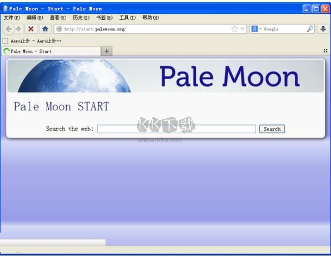Open the Google search engine selector
The width and height of the screenshot is (331, 257).
(256, 29)
